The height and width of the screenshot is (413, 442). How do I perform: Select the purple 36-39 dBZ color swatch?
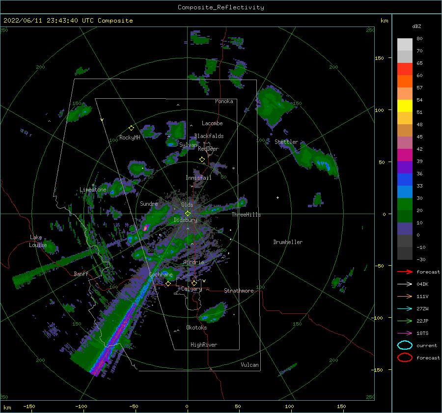click(x=405, y=167)
